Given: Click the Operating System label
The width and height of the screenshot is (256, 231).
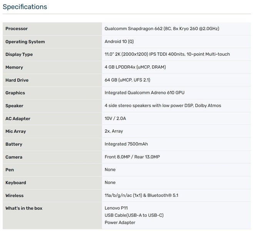Looking at the screenshot, I should 25,42.
